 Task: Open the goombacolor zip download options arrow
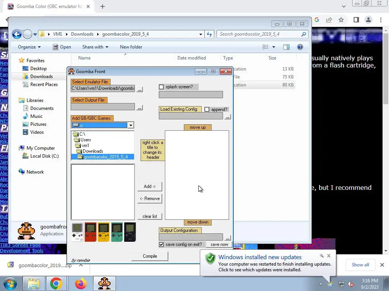click(x=81, y=265)
